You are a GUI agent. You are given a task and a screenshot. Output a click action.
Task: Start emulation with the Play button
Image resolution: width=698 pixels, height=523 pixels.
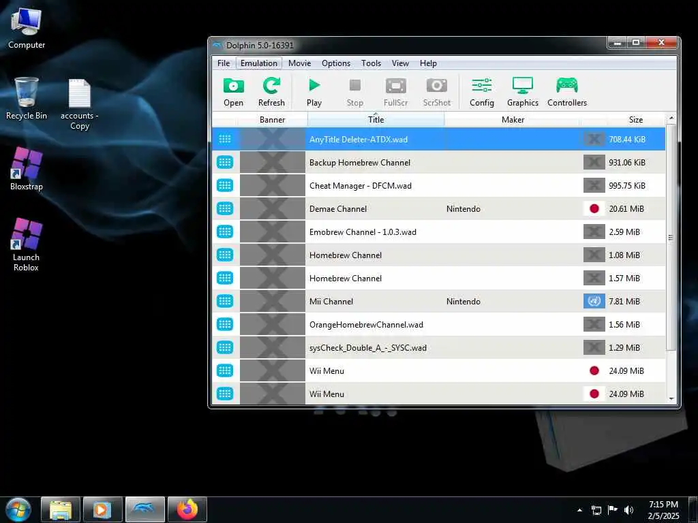(x=314, y=92)
